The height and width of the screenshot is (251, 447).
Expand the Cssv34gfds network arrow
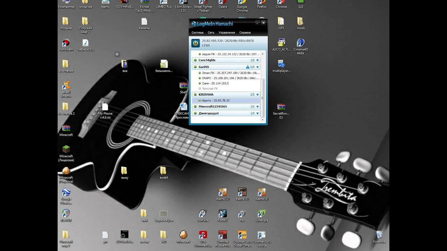[258, 60]
